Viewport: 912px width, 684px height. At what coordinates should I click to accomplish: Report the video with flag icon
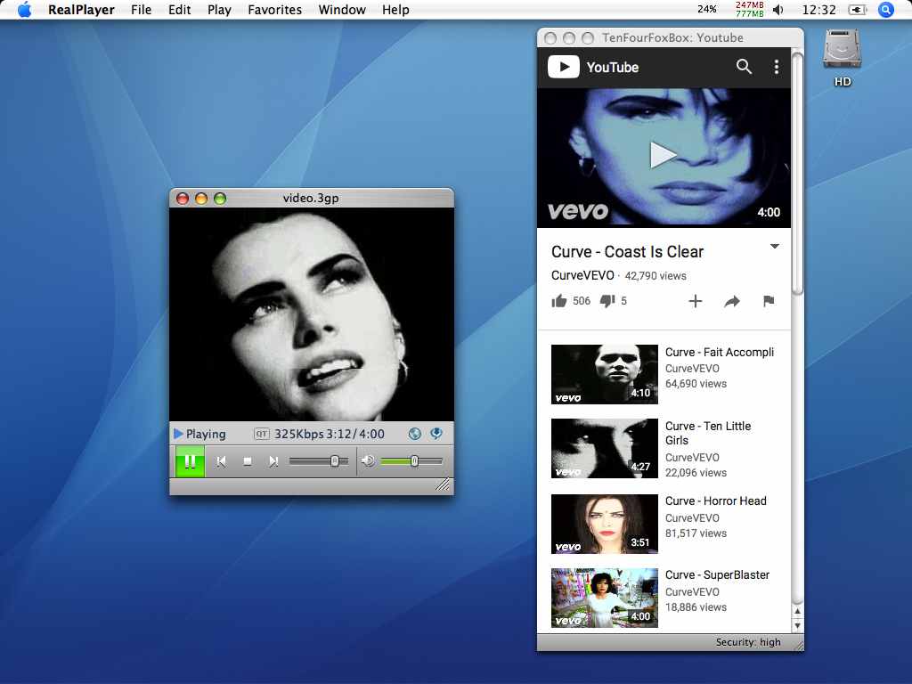(x=769, y=301)
